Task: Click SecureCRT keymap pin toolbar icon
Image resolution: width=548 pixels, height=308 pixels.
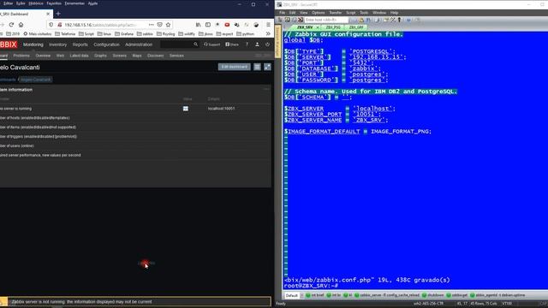Action: (399, 20)
